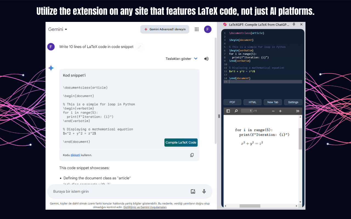
Task: Click the Kod snippet'i heading
Action: click(x=74, y=75)
